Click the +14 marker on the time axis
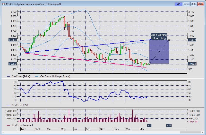This screenshot has width=206, height=135. (169, 126)
